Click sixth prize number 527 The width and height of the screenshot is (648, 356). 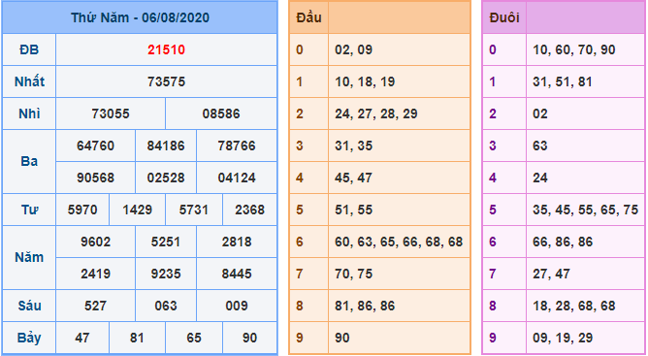pos(95,306)
